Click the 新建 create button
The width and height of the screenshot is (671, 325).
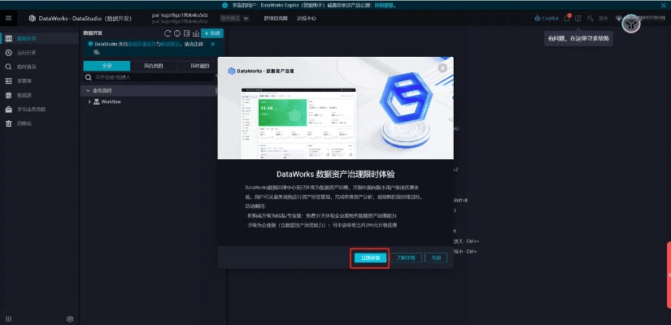tap(212, 33)
